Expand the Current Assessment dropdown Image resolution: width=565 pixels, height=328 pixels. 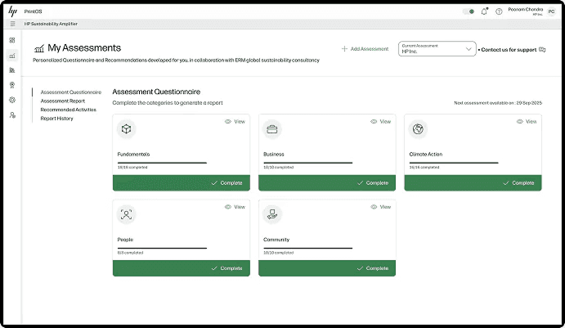(x=437, y=48)
